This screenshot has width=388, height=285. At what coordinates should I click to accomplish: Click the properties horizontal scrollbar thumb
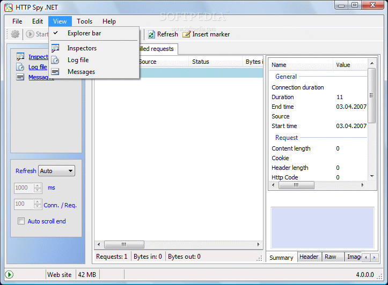[296, 185]
